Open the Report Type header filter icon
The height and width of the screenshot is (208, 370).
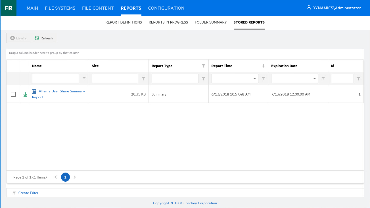coord(203,66)
